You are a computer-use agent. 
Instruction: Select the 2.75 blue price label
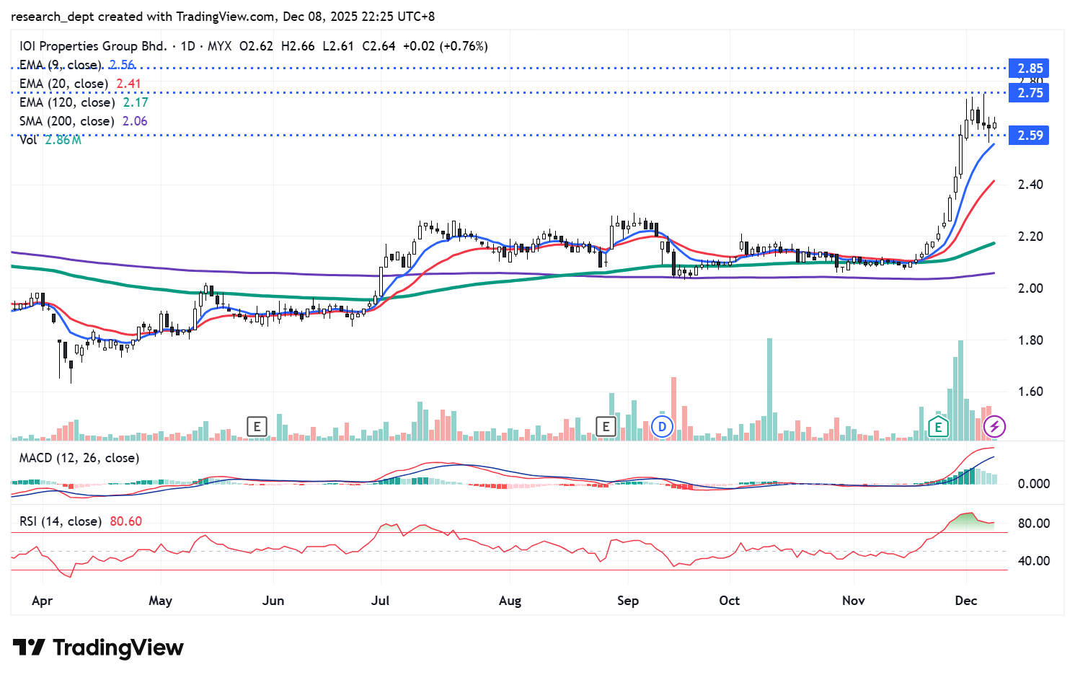coord(1029,93)
